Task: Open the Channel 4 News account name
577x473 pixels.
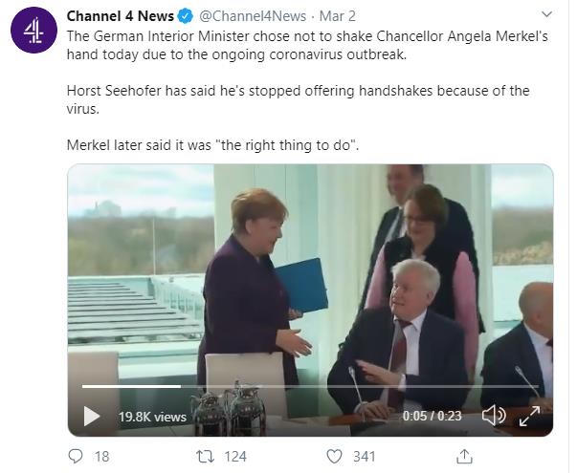Action: tap(120, 15)
